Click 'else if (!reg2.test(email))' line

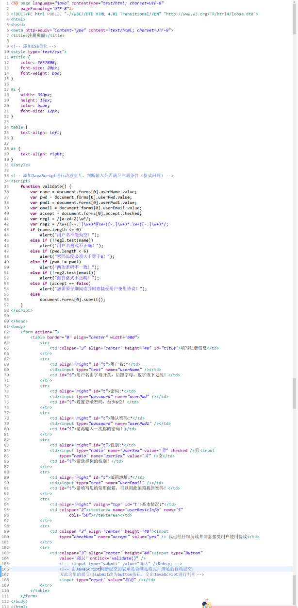63,272
